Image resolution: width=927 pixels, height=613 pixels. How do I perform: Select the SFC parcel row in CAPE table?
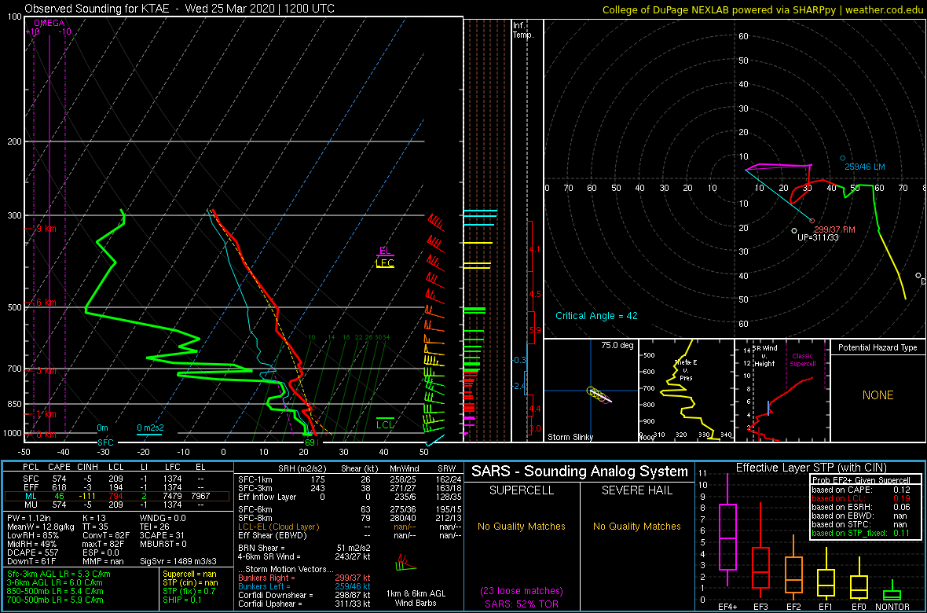tap(116, 478)
